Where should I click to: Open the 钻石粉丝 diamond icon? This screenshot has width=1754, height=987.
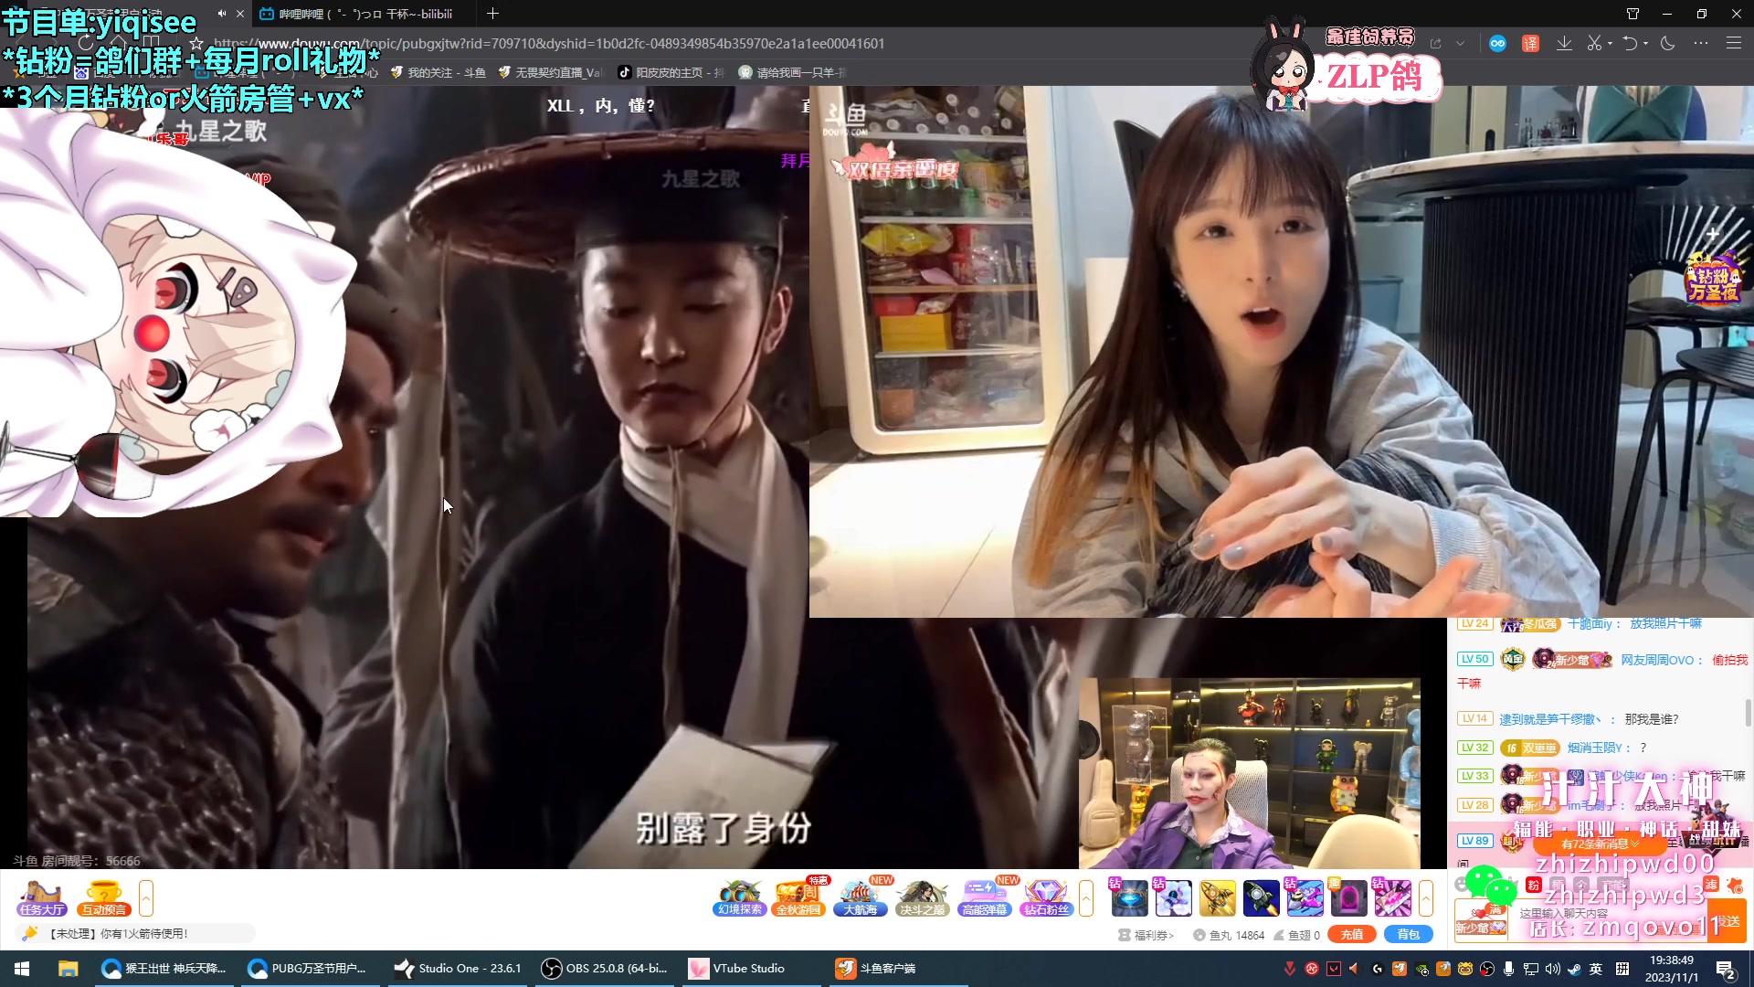point(1046,897)
